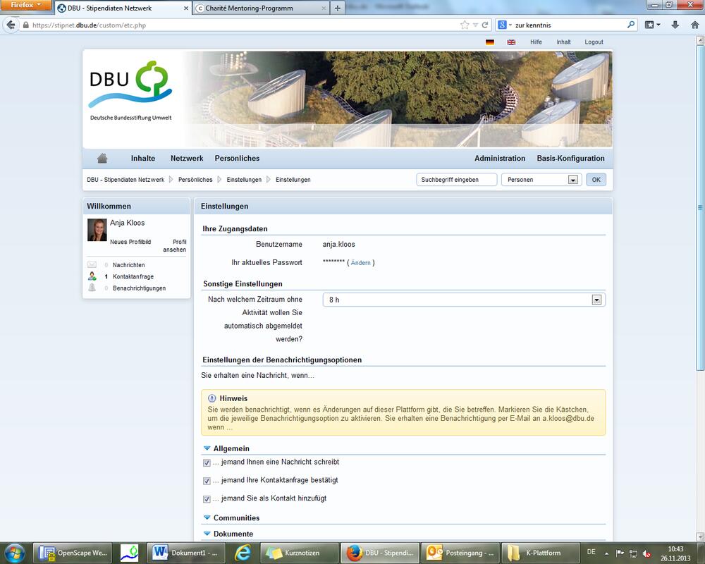The image size is (705, 564).
Task: Select the German flag icon
Action: click(489, 42)
